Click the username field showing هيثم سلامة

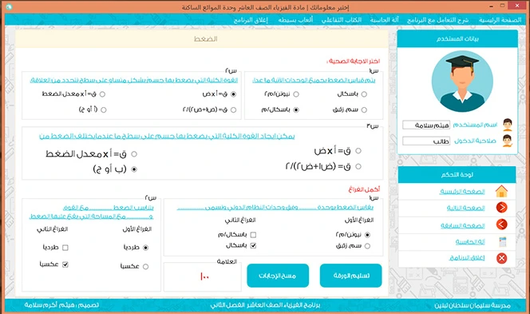tap(426, 125)
